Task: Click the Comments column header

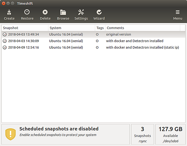Action: pyautogui.click(x=143, y=28)
